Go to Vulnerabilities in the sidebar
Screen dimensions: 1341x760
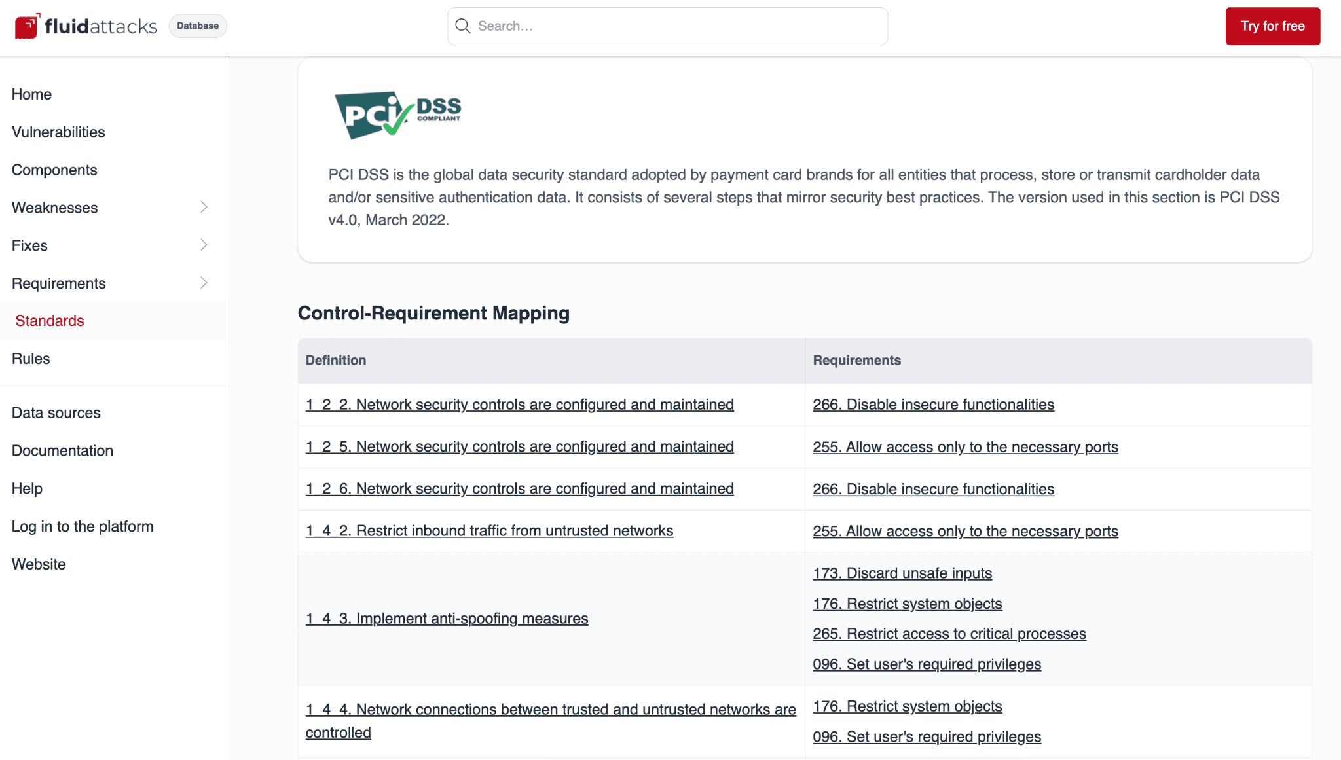coord(58,132)
